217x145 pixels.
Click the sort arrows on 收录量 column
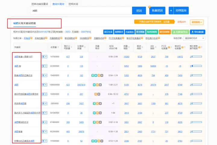(x=59, y=47)
